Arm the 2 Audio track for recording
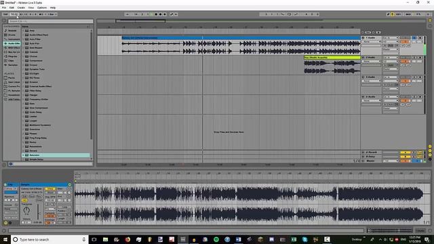Image resolution: width=434 pixels, height=244 pixels. point(420,57)
